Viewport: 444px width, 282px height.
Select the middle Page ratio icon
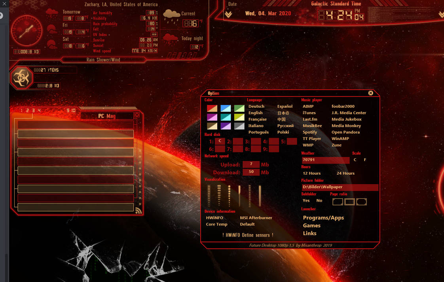pyautogui.click(x=349, y=202)
